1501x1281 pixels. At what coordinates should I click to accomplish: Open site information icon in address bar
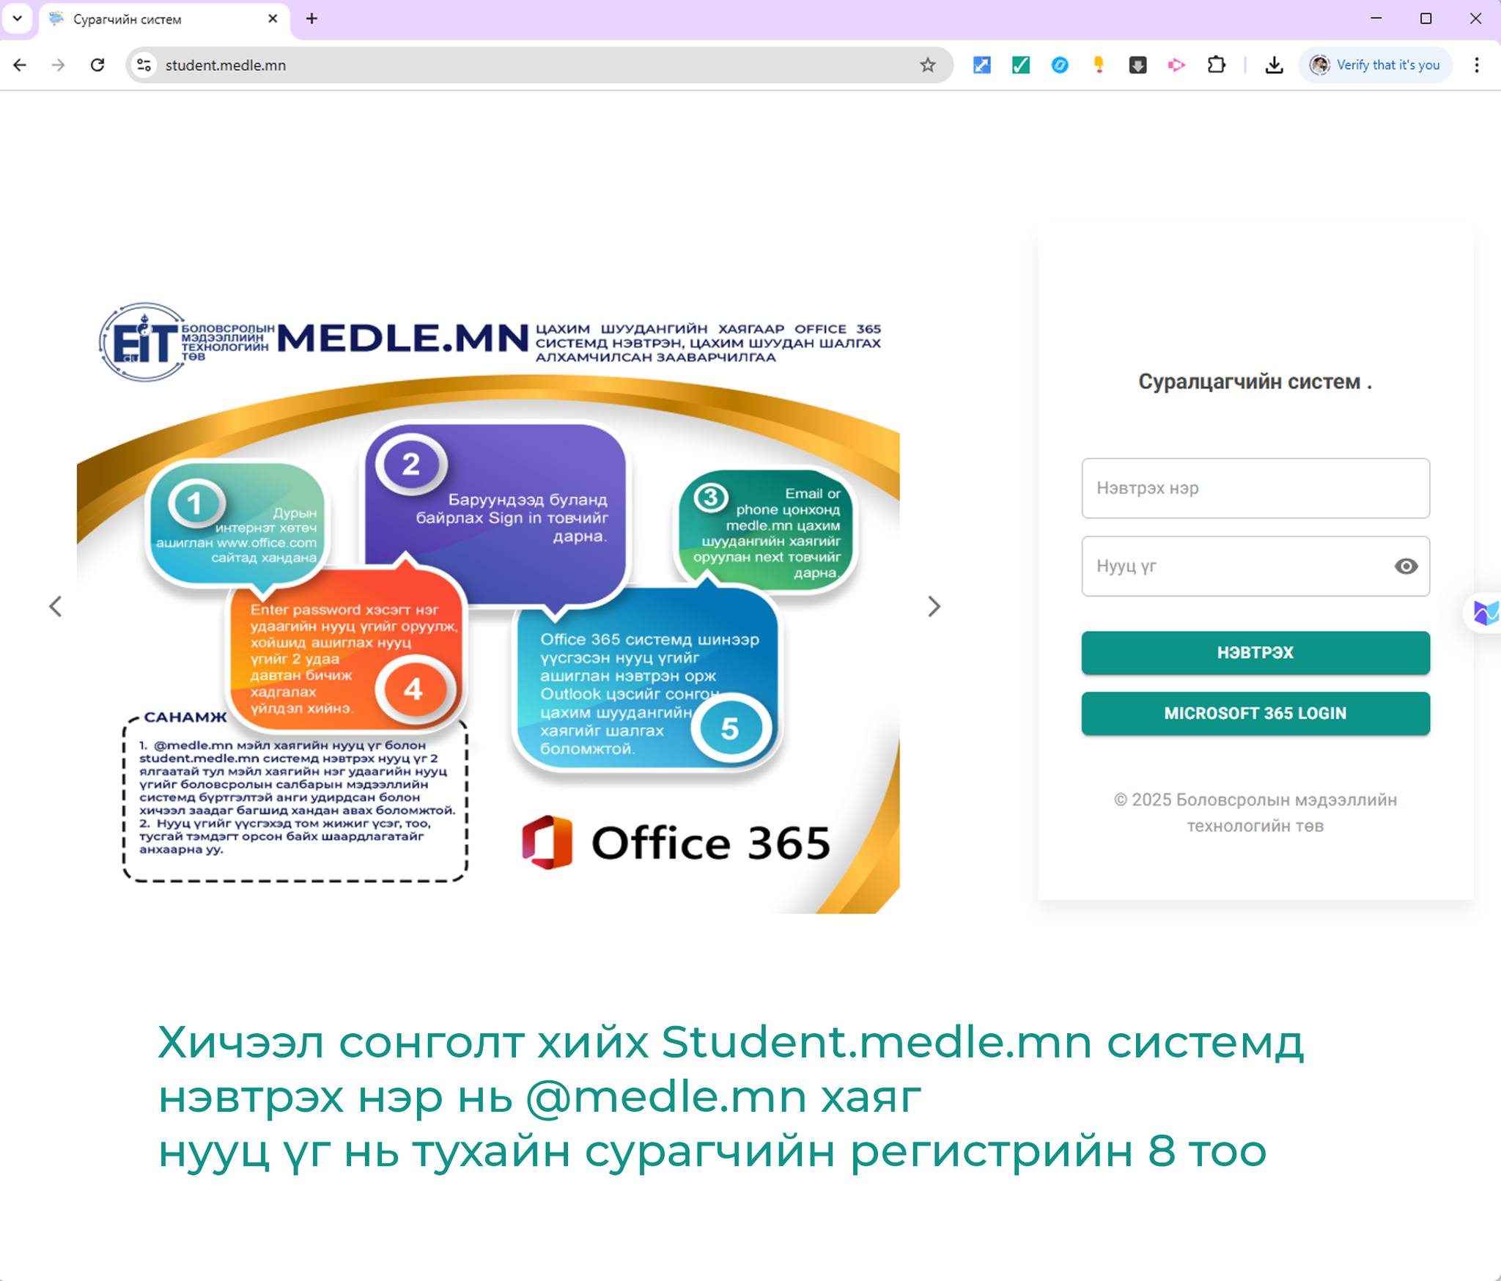[144, 65]
